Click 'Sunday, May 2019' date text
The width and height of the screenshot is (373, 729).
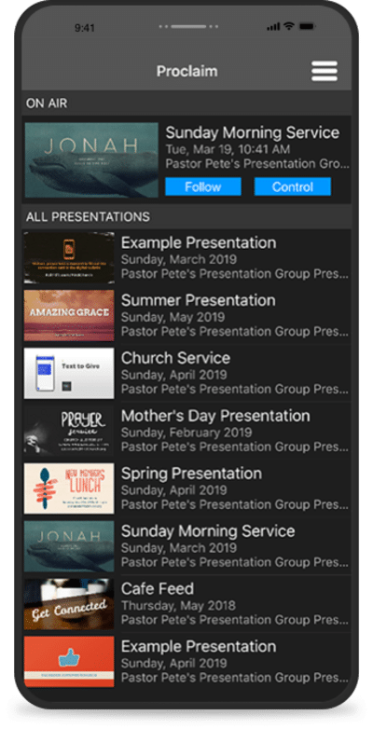click(173, 317)
